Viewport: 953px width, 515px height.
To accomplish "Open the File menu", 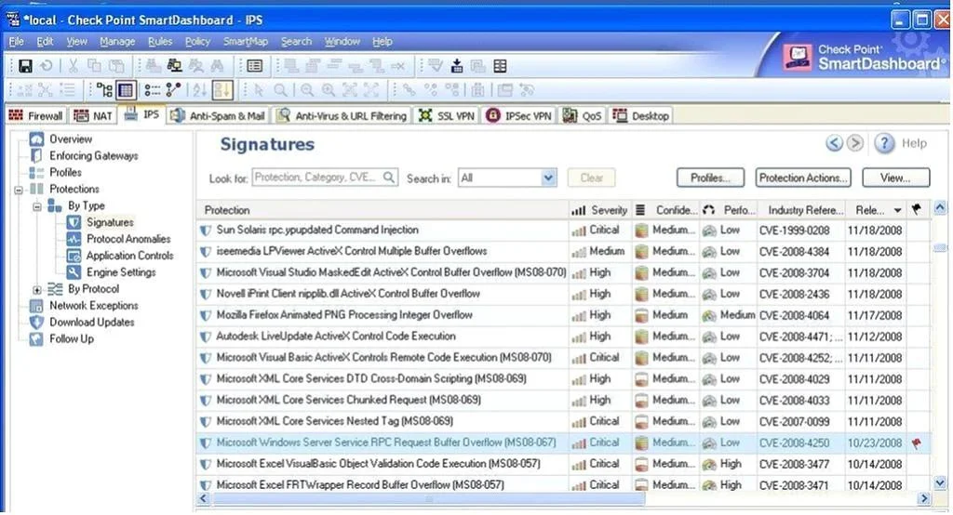I will [x=17, y=41].
